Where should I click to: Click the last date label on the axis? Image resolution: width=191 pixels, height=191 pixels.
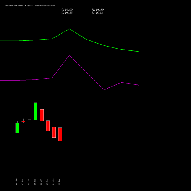click(59, 182)
